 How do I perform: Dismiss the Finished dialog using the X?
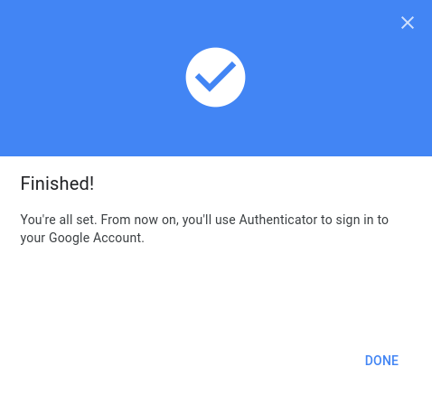tap(408, 23)
